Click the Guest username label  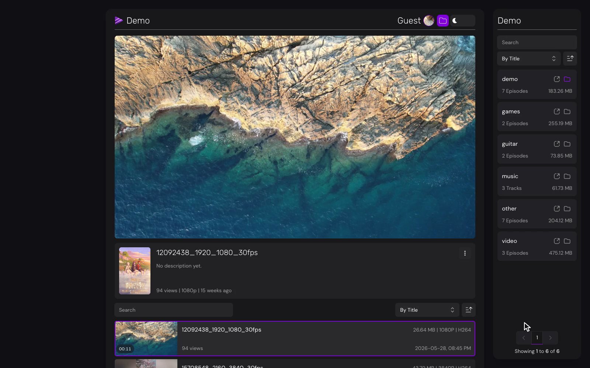coord(409,21)
